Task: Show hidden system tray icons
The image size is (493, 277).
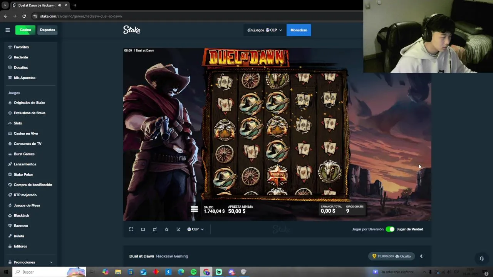Action: 424,272
